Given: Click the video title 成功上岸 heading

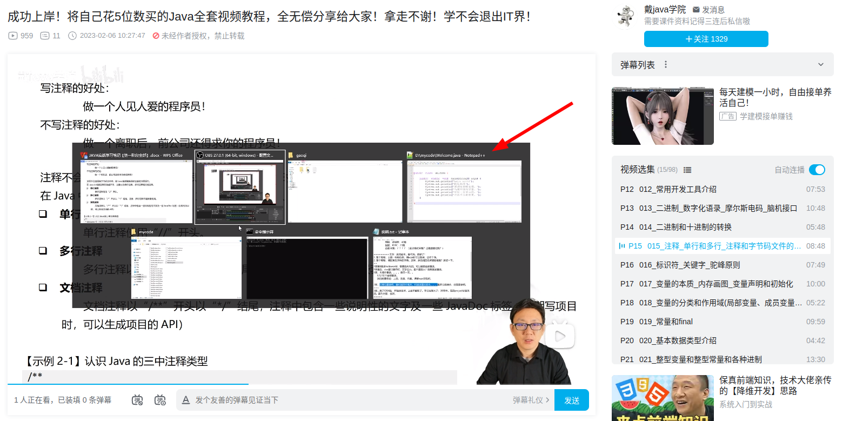Looking at the screenshot, I should [x=271, y=16].
